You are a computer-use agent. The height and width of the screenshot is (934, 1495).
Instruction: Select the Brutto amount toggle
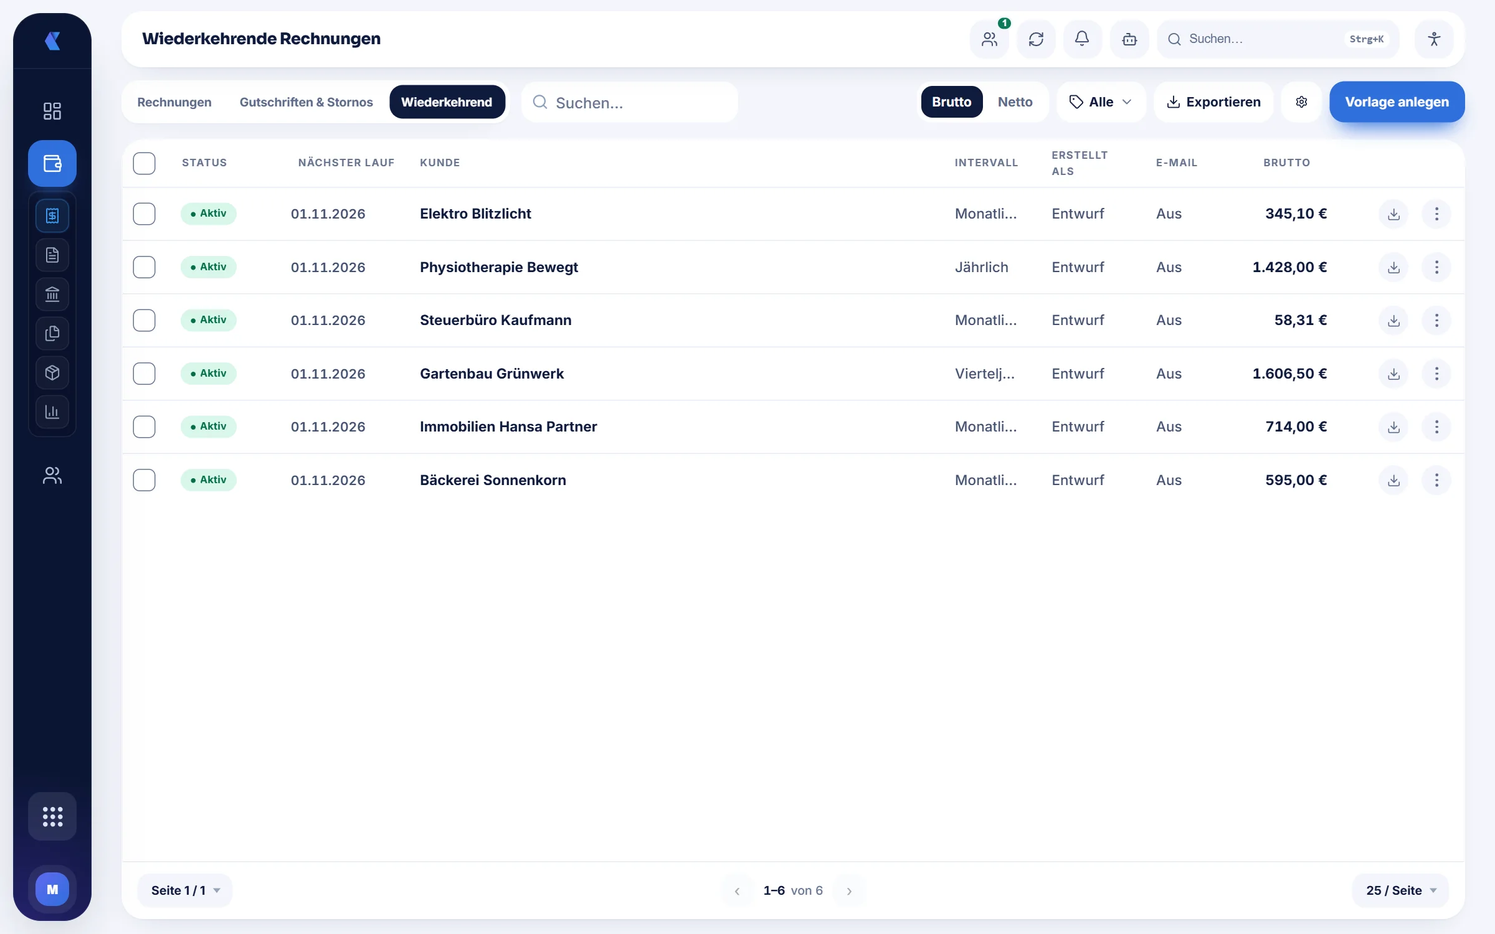point(951,102)
